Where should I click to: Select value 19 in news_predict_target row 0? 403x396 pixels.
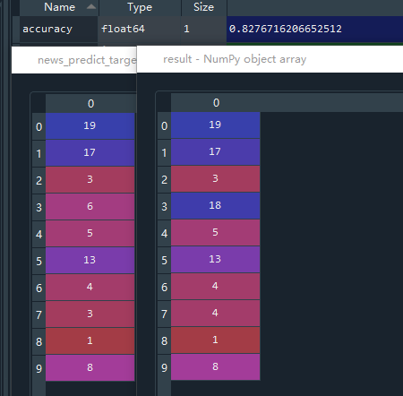pos(90,125)
